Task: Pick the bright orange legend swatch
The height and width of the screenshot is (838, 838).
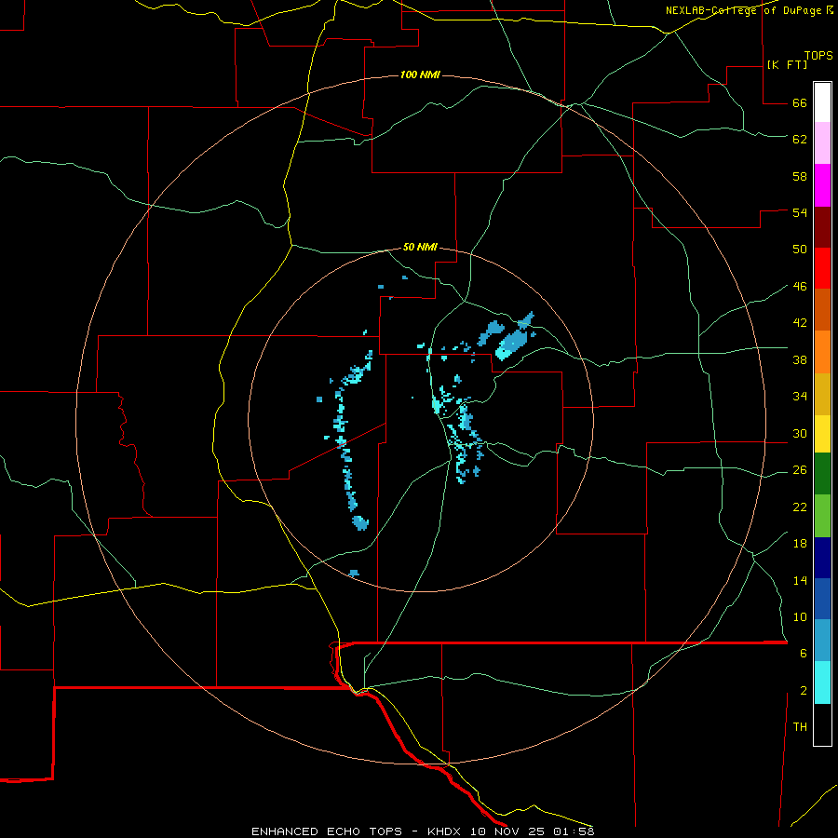Action: pos(822,352)
